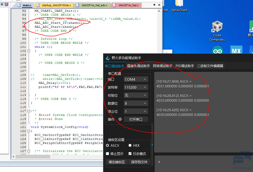The height and width of the screenshot is (172, 253).
Task: Click the printf line with PA5,PA6,PA7
Action: pos(70,87)
